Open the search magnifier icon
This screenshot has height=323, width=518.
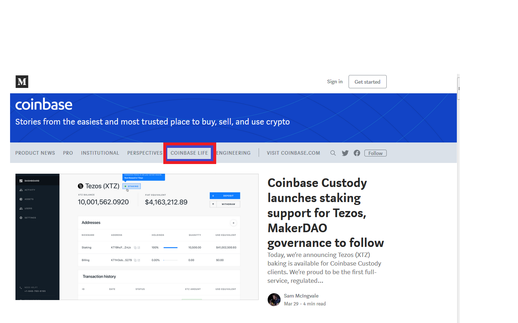[x=333, y=153]
